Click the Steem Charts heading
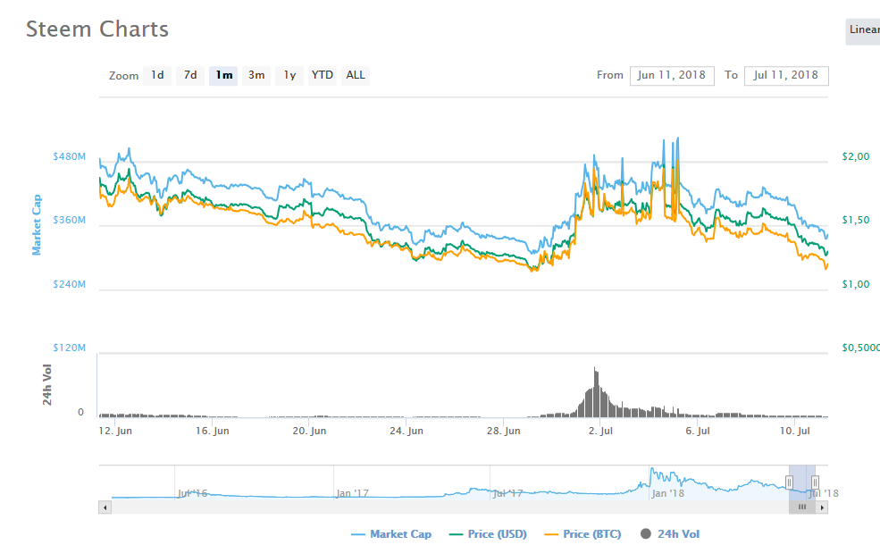Viewport: 880px width, 545px height. (97, 29)
